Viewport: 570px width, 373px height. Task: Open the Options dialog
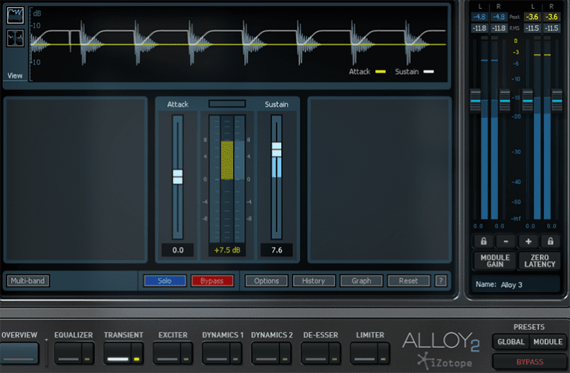click(266, 281)
